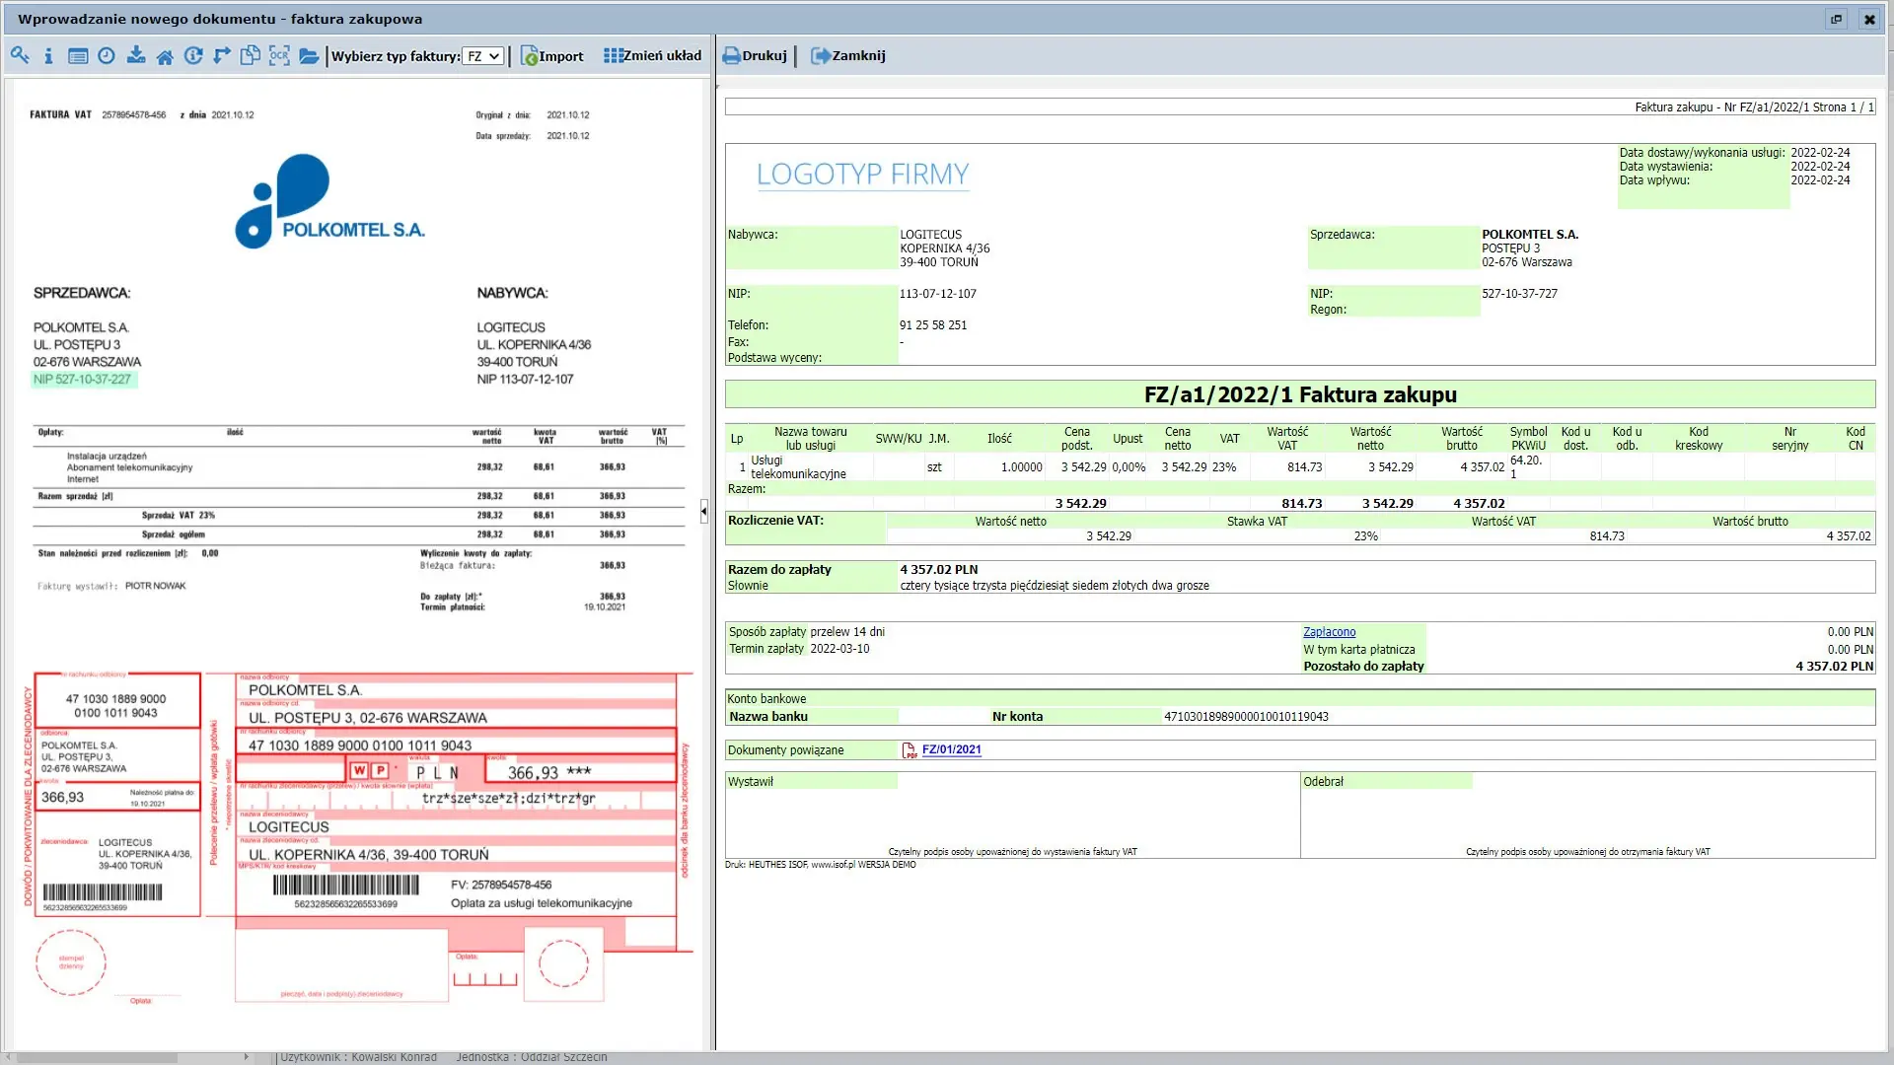Click the OCR scan icon

click(x=279, y=56)
